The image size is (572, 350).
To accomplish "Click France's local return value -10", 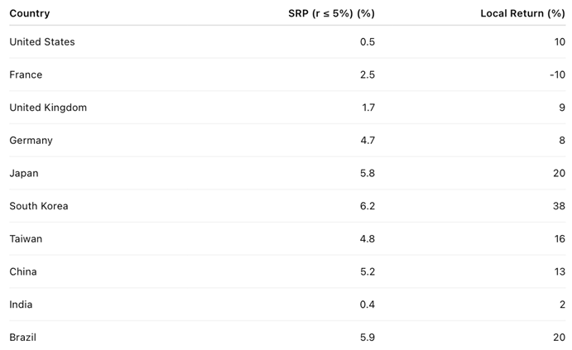I will (557, 74).
